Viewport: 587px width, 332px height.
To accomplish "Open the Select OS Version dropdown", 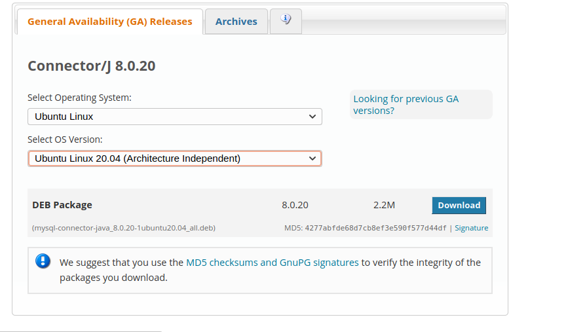I will (x=174, y=158).
